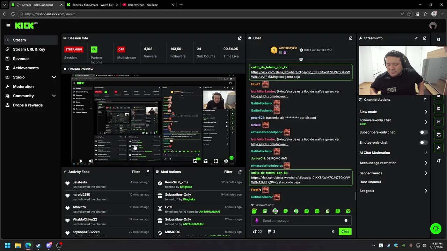The height and width of the screenshot is (251, 447).
Task: Open AI Chat Moderation external link
Action: point(426,153)
